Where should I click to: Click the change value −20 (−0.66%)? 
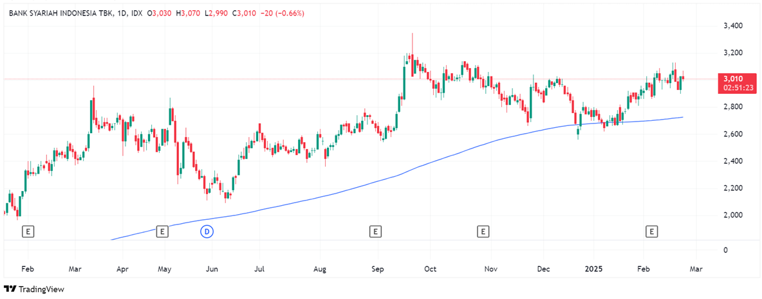pos(283,14)
